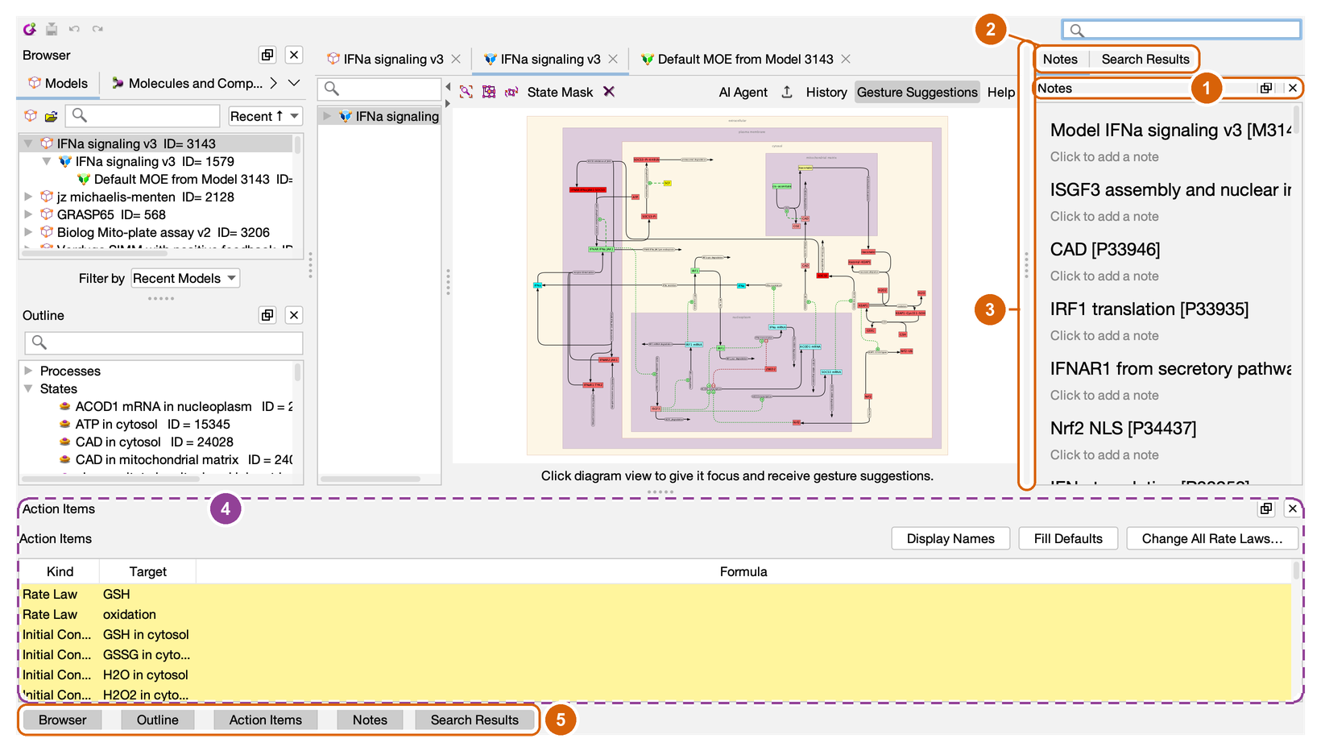
Task: Toggle Gesture Suggestions on or off
Action: 917,92
